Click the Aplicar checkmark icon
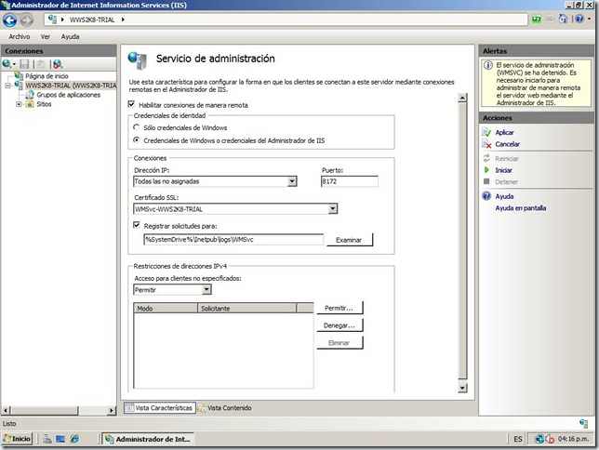This screenshot has height=450, width=599. (x=486, y=133)
